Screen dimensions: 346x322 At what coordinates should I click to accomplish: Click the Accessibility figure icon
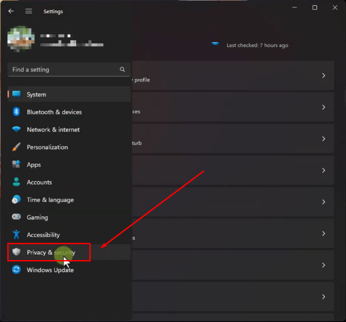click(x=16, y=234)
